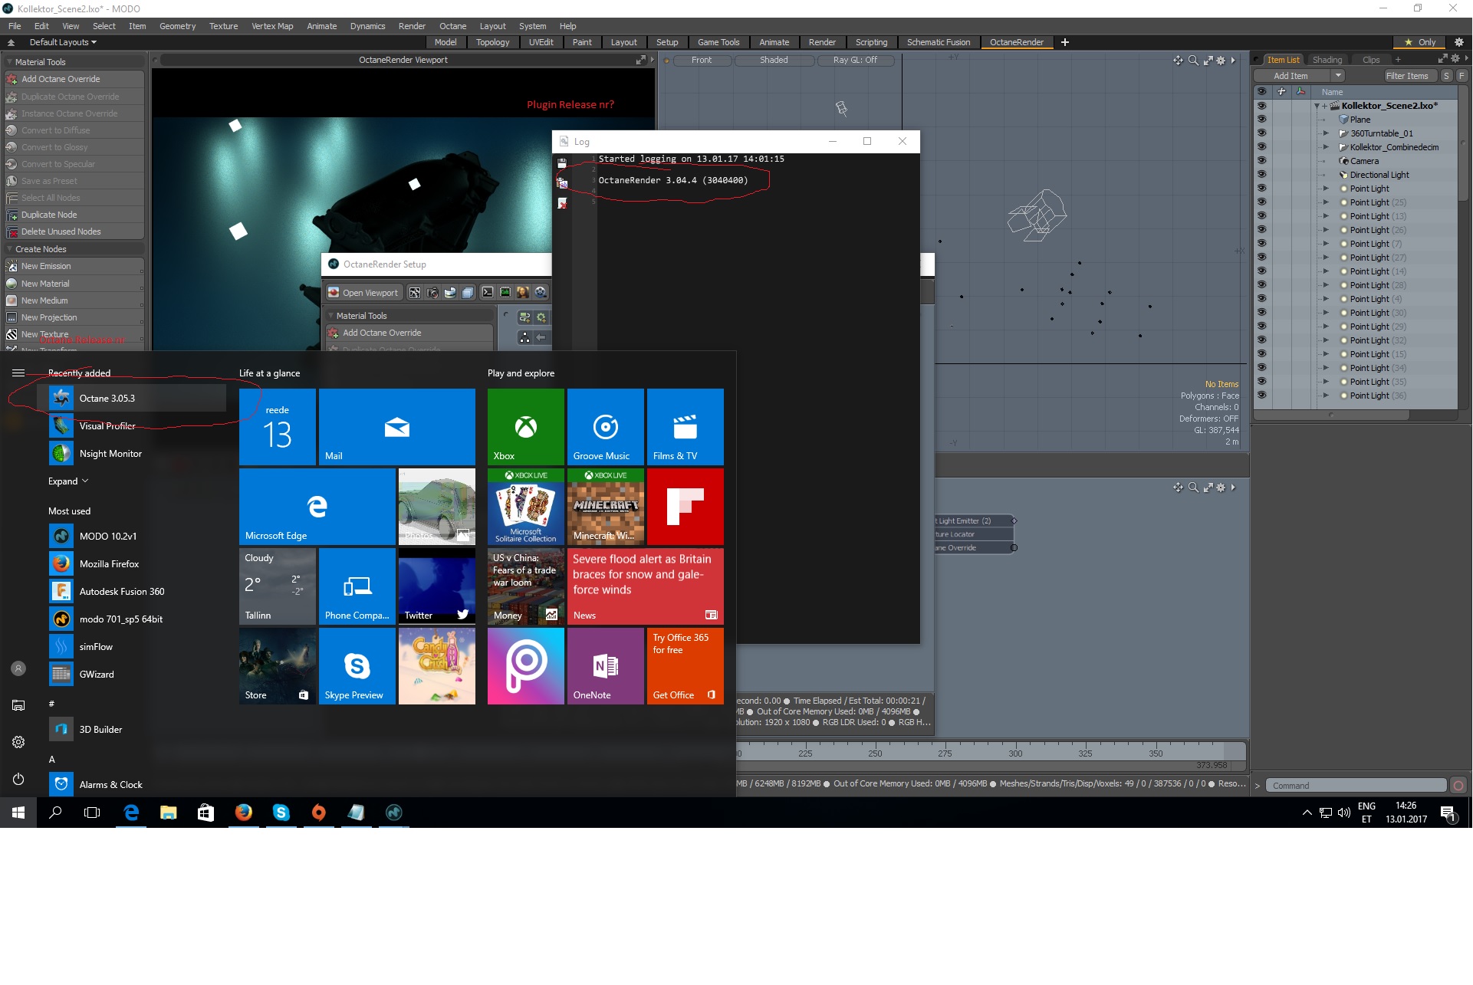Image resolution: width=1473 pixels, height=985 pixels.
Task: Open the Default Layouts dropdown
Action: [63, 42]
